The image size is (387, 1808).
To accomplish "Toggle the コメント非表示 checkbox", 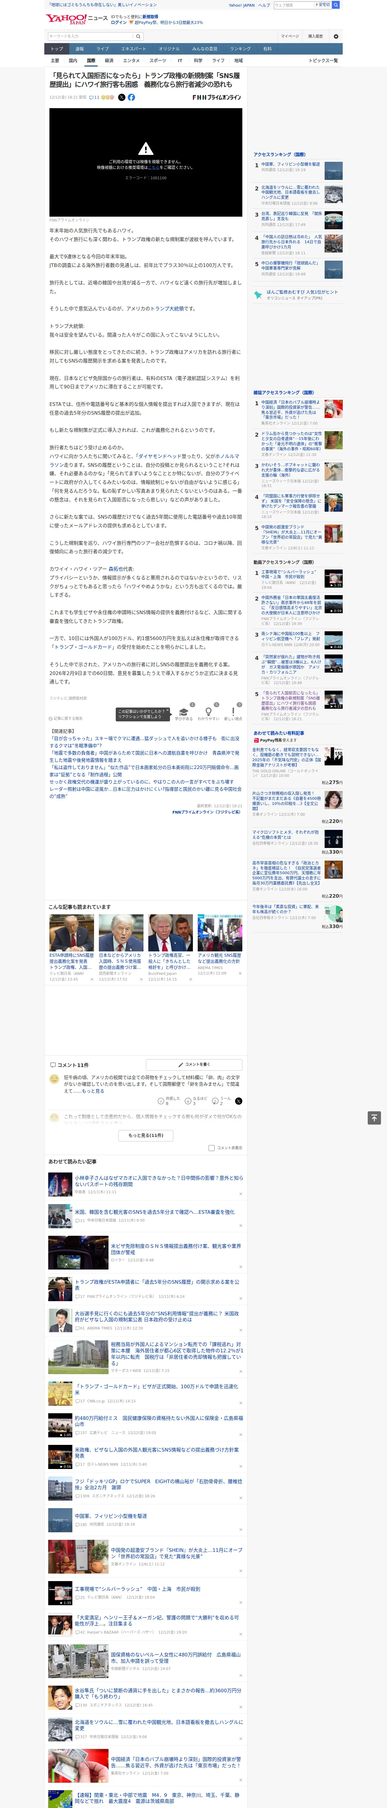I will point(211,1148).
